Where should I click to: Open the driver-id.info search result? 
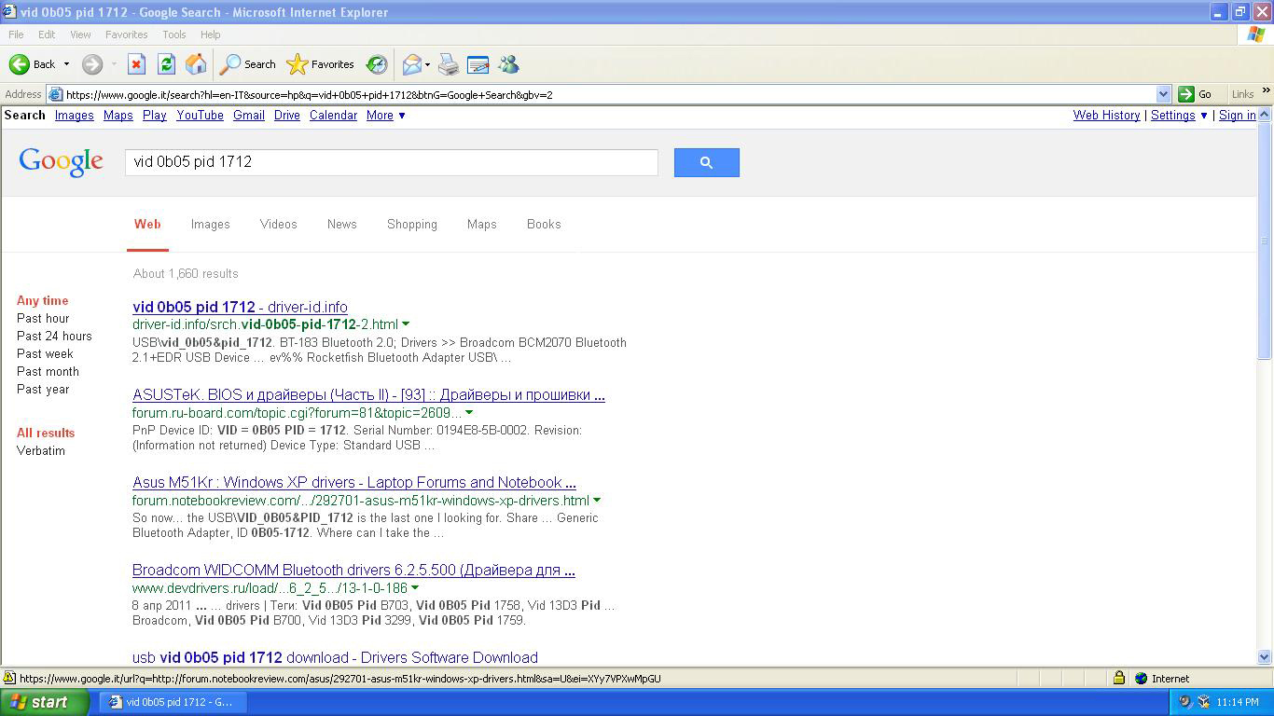240,307
